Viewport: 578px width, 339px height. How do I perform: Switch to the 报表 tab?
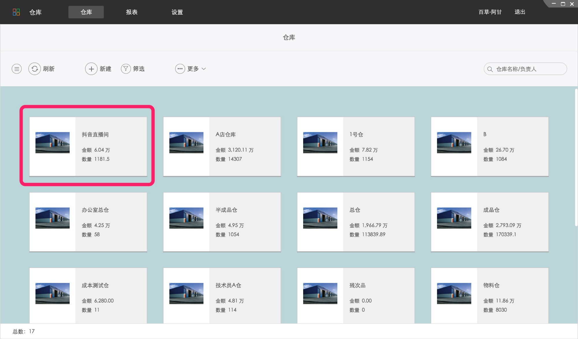pos(132,12)
